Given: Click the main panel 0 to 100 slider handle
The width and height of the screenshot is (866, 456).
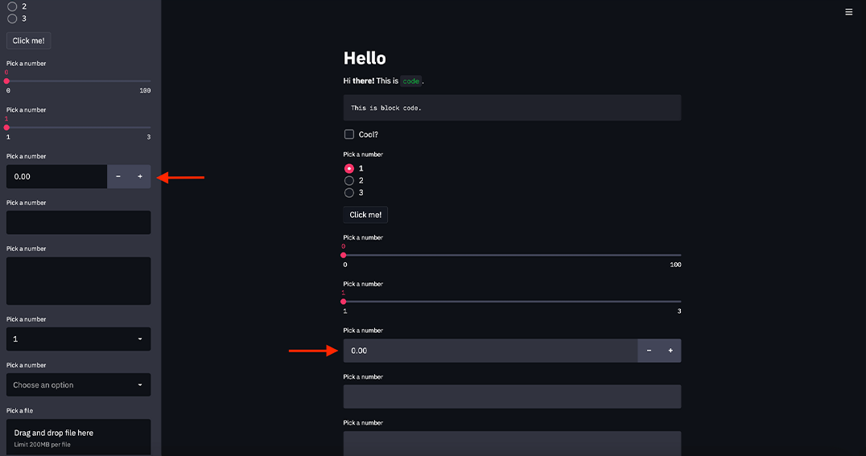Looking at the screenshot, I should point(344,255).
